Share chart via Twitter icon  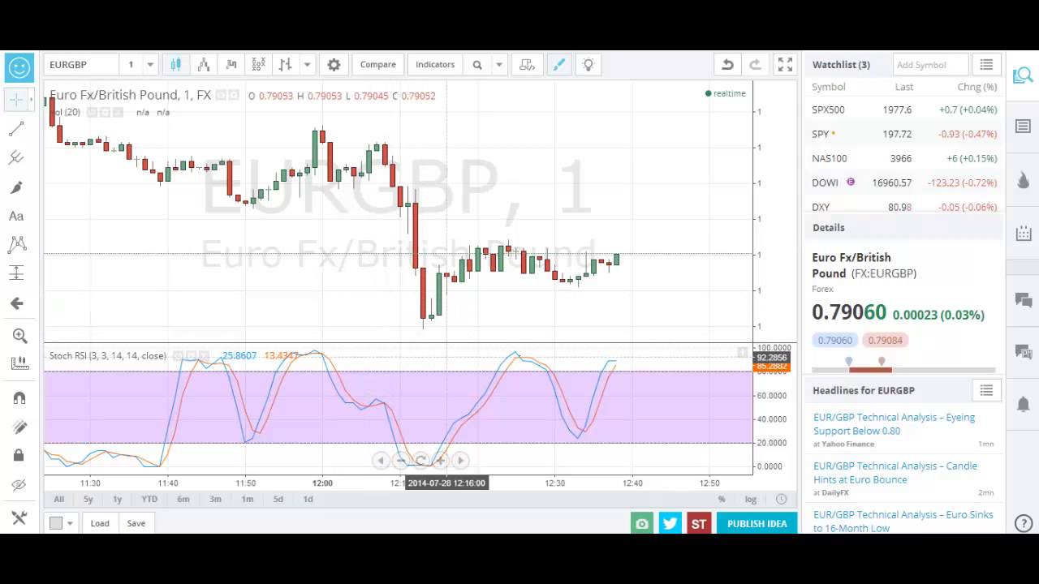[670, 523]
